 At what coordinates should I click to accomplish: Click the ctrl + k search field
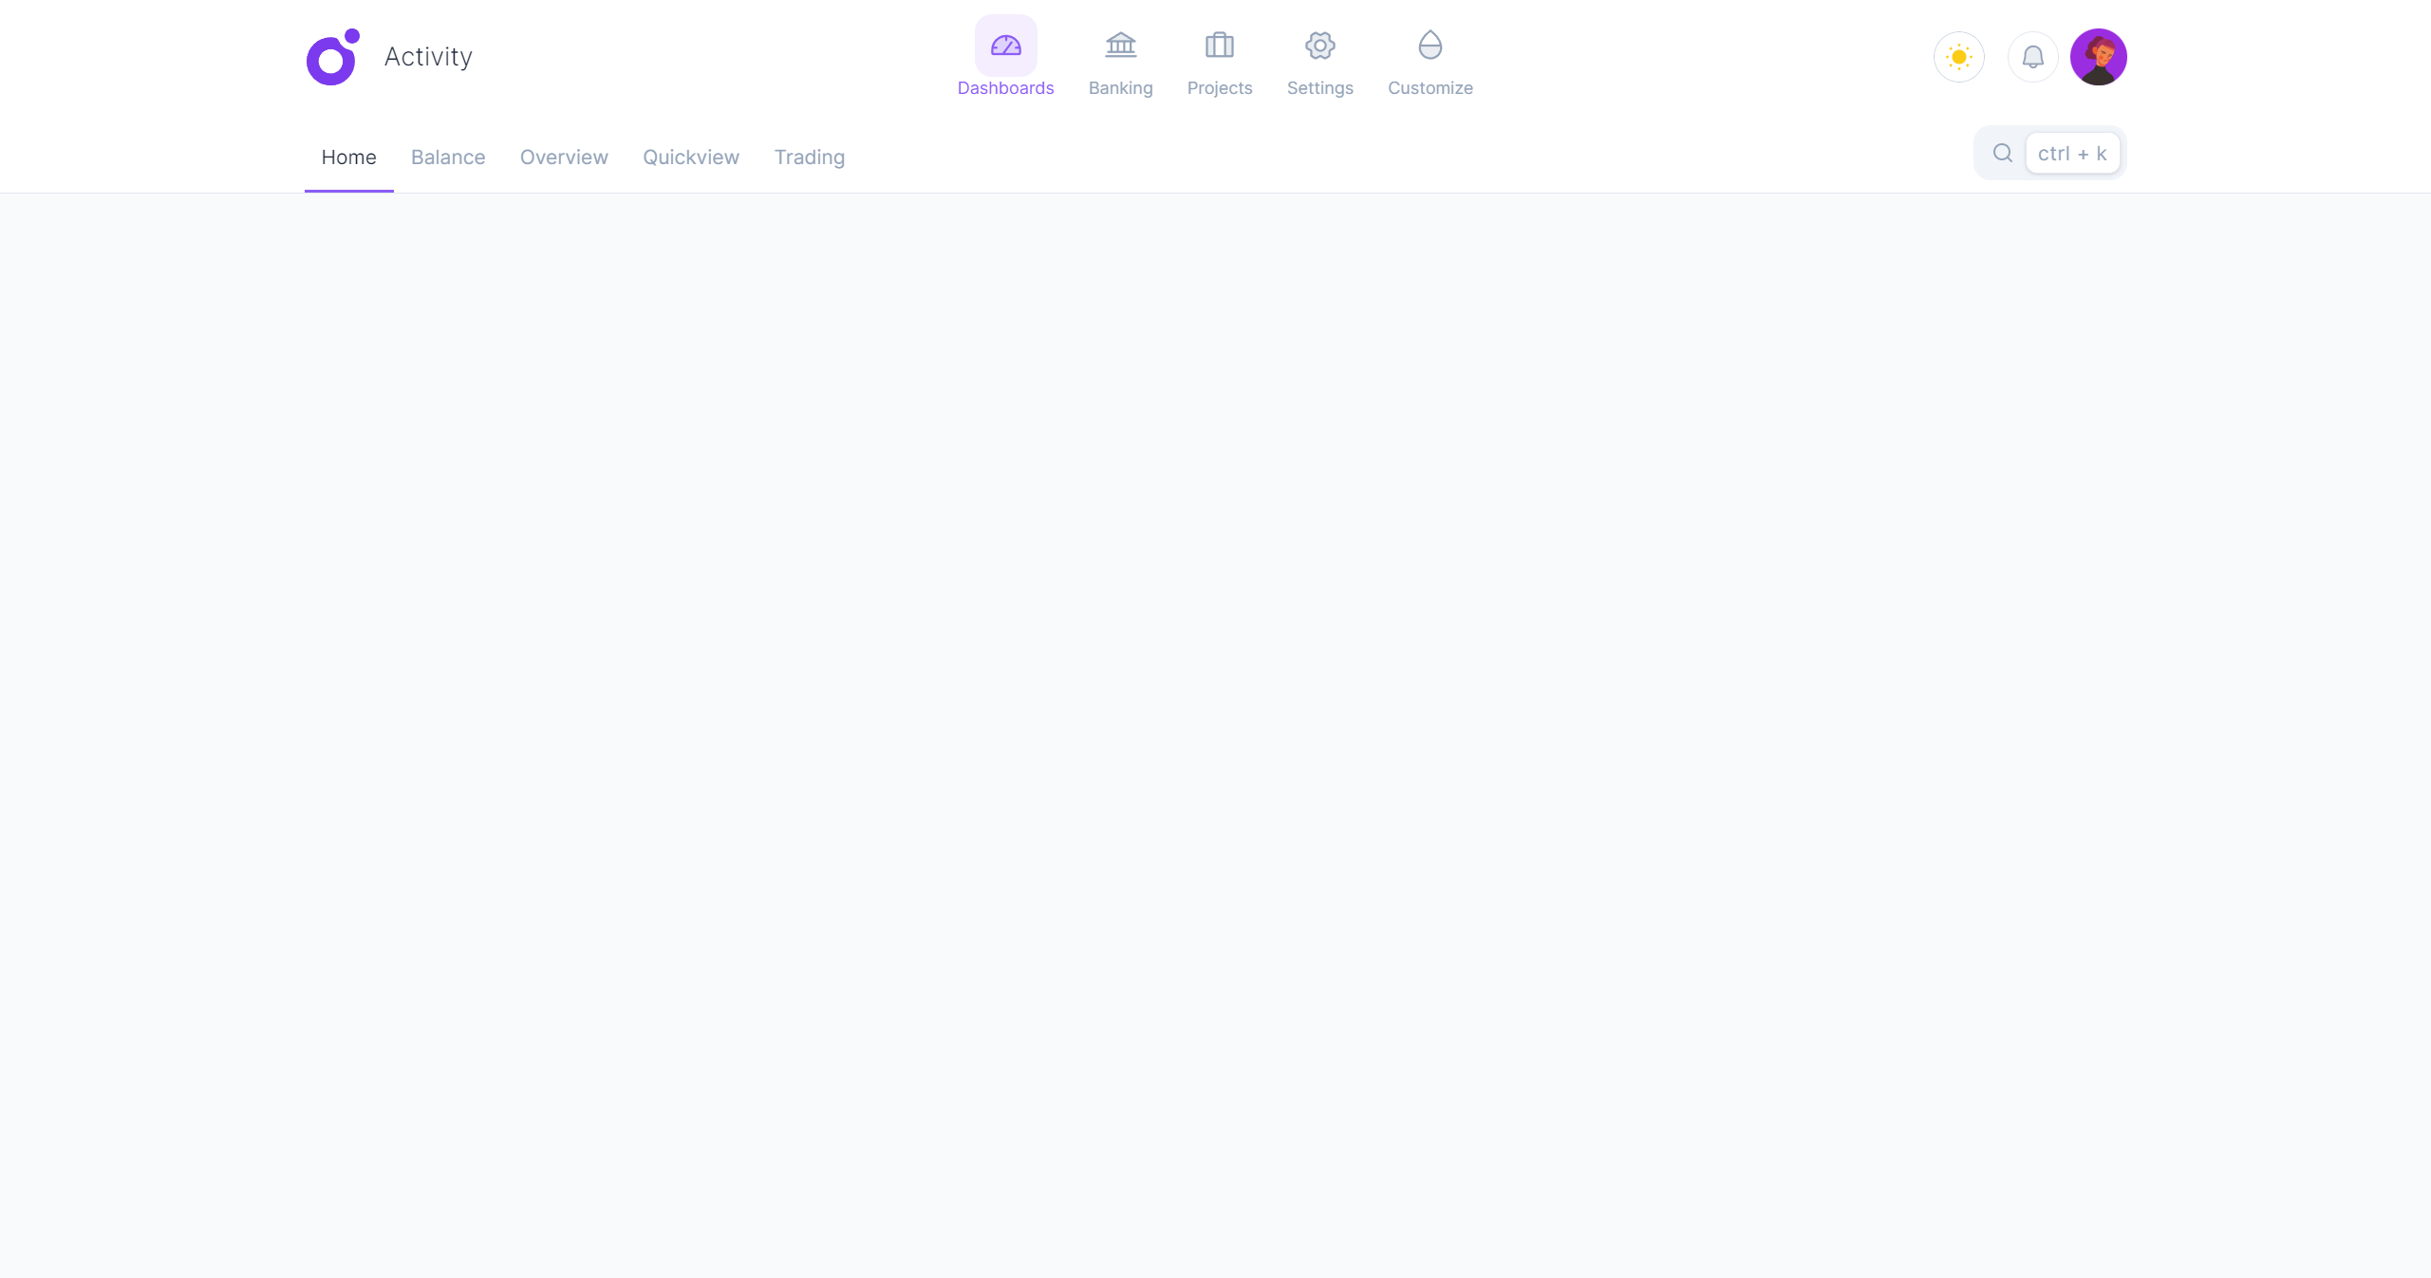[x=2071, y=154]
